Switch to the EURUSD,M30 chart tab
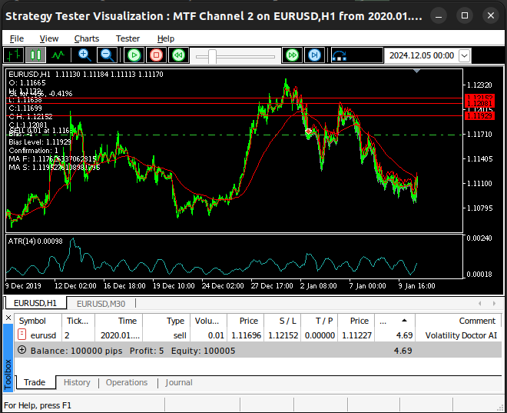This screenshot has width=507, height=413. 101,304
